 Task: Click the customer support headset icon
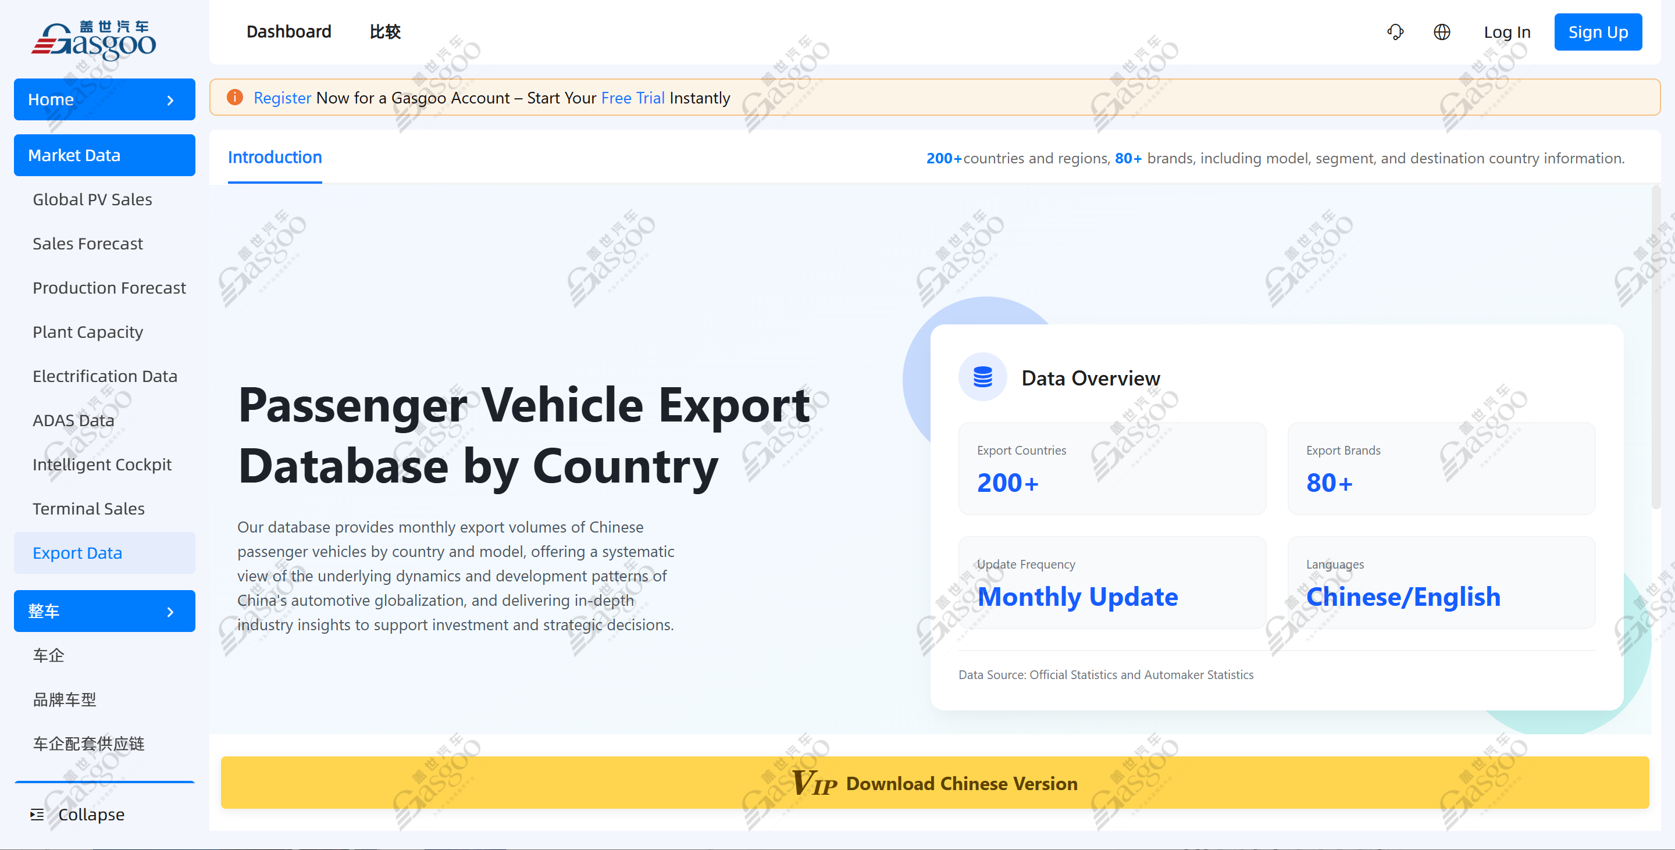pyautogui.click(x=1395, y=32)
